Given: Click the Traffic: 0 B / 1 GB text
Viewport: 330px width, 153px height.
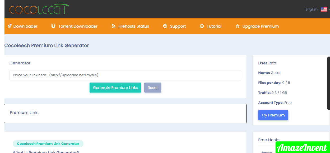Looking at the screenshot, I should point(272,93).
